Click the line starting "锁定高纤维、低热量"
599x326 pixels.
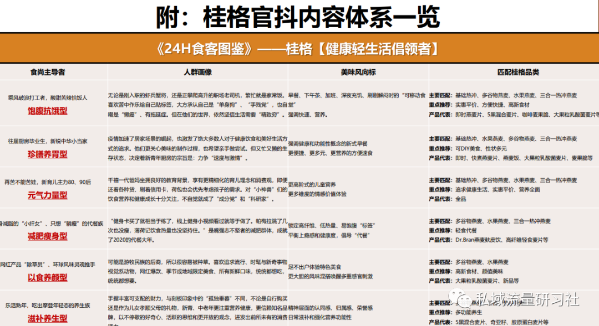click(332, 226)
